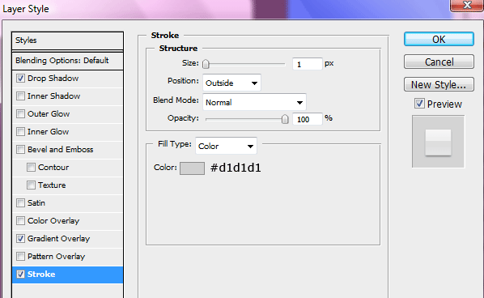Toggle the Preview checkbox
Image resolution: width=484 pixels, height=298 pixels.
pyautogui.click(x=419, y=104)
